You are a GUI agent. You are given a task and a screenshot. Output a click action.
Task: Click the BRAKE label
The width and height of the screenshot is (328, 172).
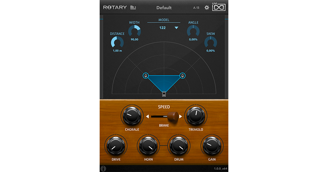pos(164,125)
